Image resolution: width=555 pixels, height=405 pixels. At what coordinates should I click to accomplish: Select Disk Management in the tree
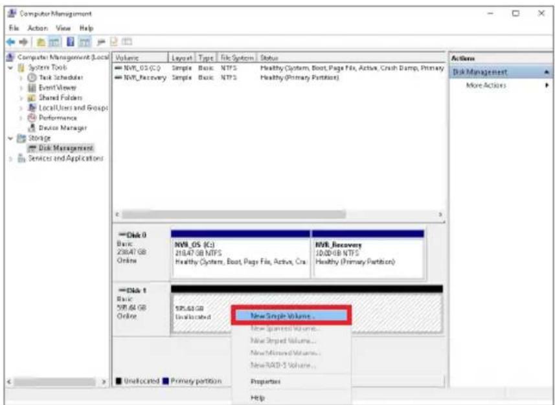pos(66,148)
